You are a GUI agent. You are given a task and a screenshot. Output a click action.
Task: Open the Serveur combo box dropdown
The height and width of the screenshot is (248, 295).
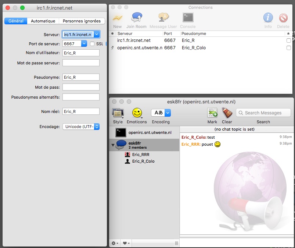97,34
